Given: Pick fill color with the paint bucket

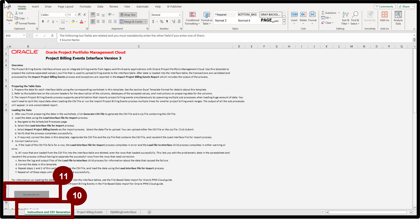Looking at the screenshot, I should point(73,22).
